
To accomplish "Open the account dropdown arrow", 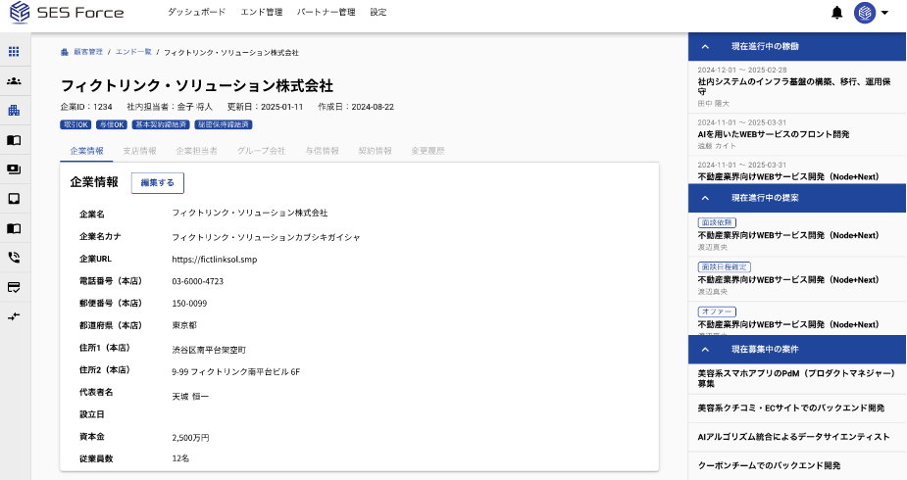I will pyautogui.click(x=884, y=12).
